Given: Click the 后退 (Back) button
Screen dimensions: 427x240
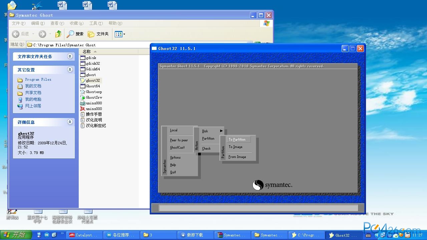Looking at the screenshot, I should click(20, 34).
